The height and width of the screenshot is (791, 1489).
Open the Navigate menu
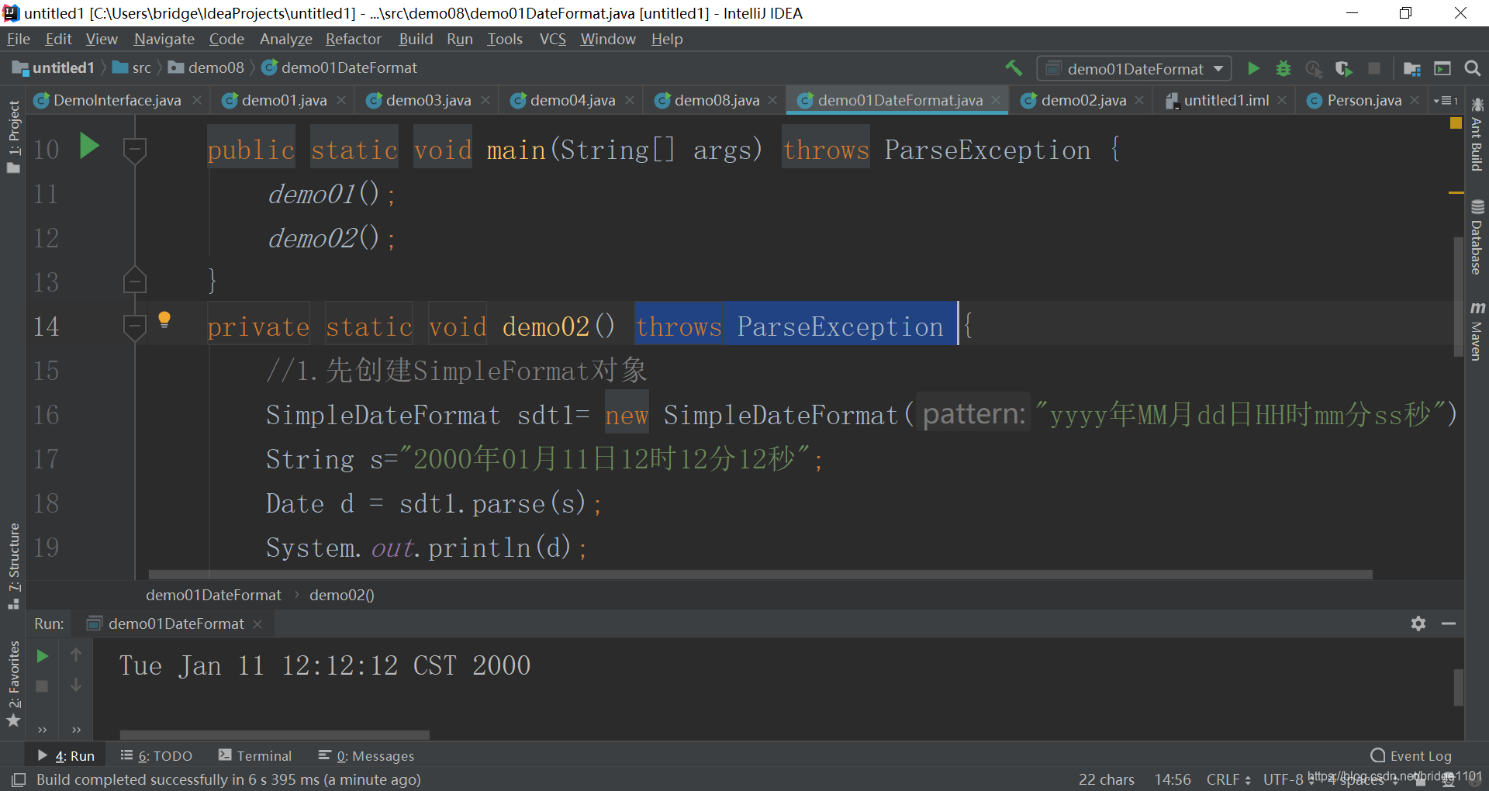click(164, 39)
